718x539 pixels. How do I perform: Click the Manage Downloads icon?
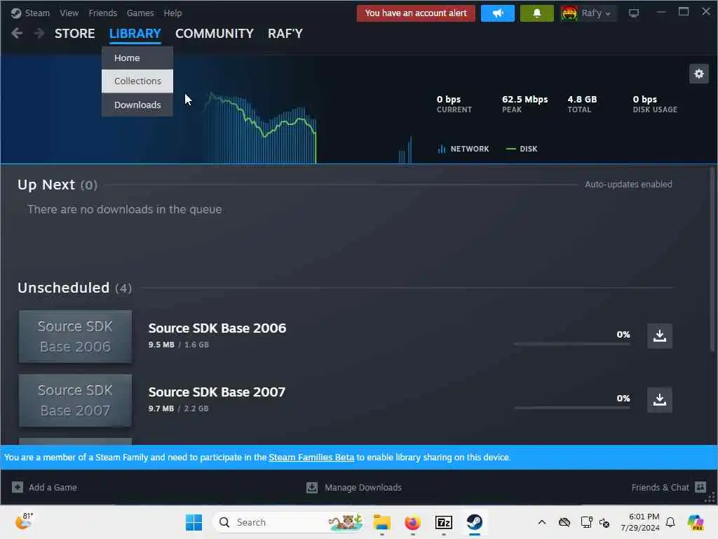tap(312, 487)
